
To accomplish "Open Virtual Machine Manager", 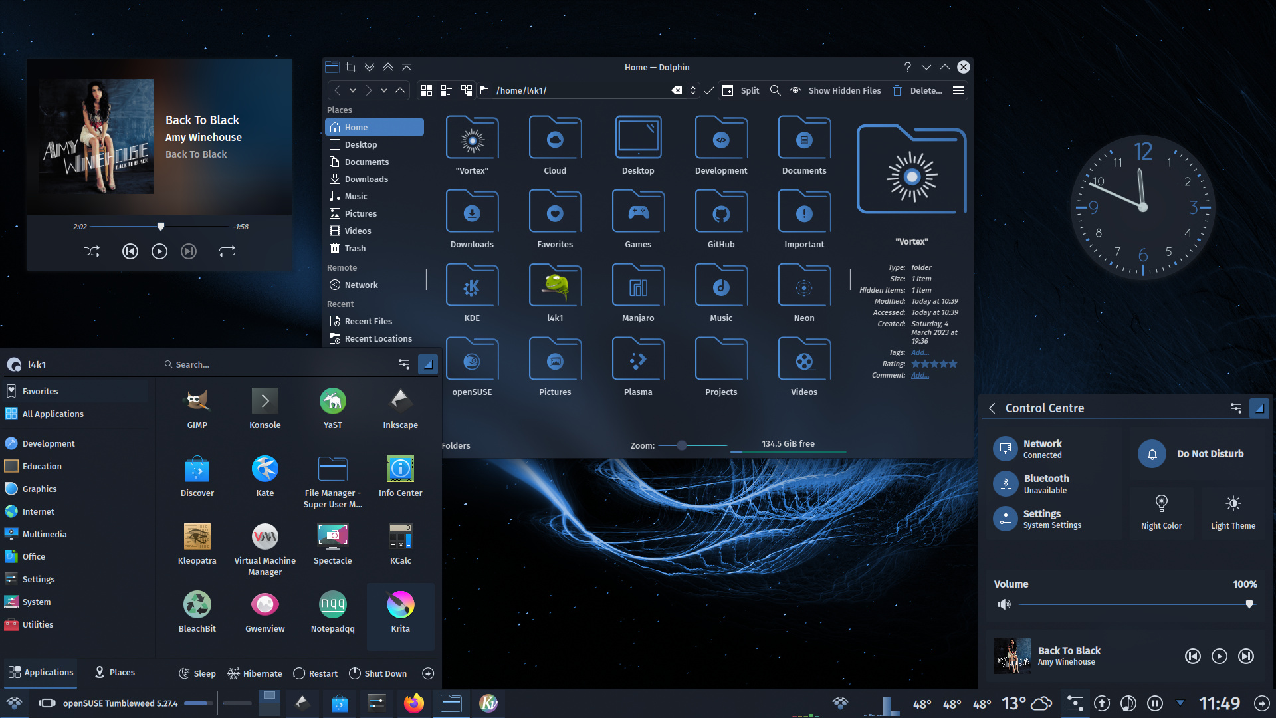I will [x=265, y=548].
